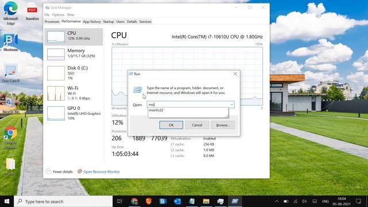Open the Google Chrome desktop shortcut

(x=10, y=137)
